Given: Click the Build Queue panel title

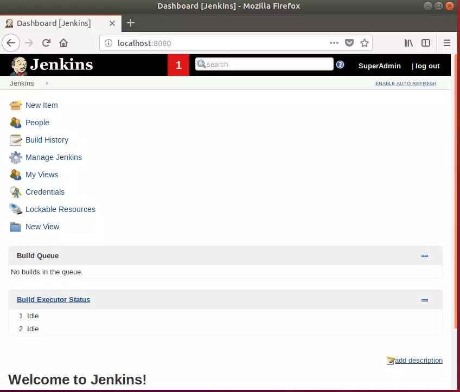Looking at the screenshot, I should pyautogui.click(x=38, y=256).
